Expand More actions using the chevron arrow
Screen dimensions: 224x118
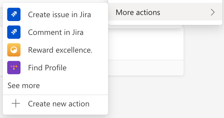click(213, 12)
